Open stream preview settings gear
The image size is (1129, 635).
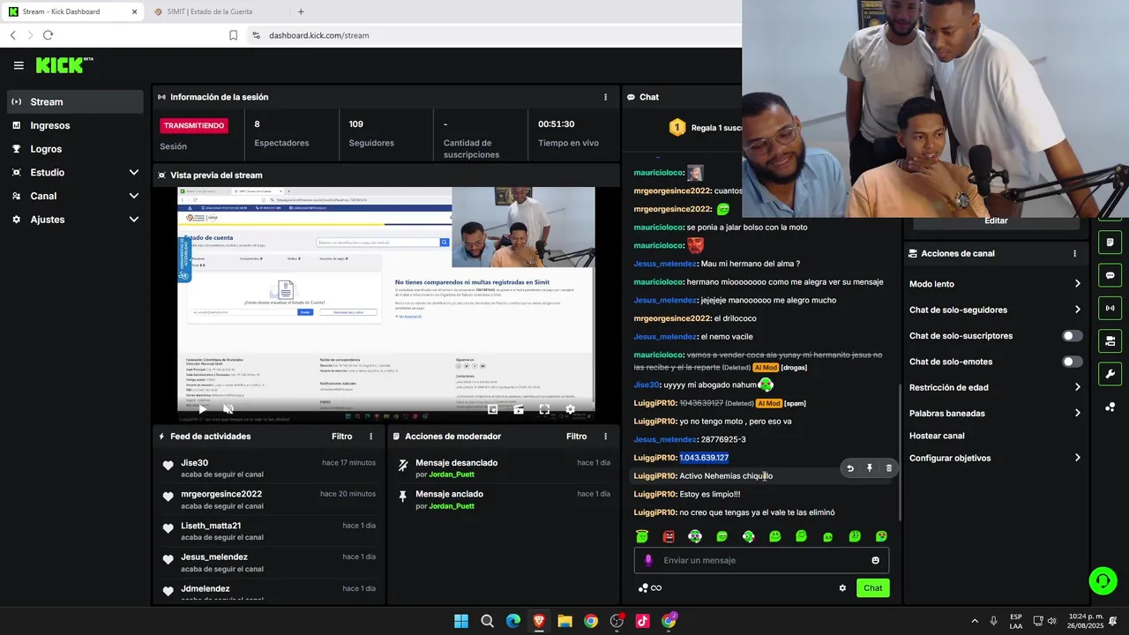tap(570, 409)
